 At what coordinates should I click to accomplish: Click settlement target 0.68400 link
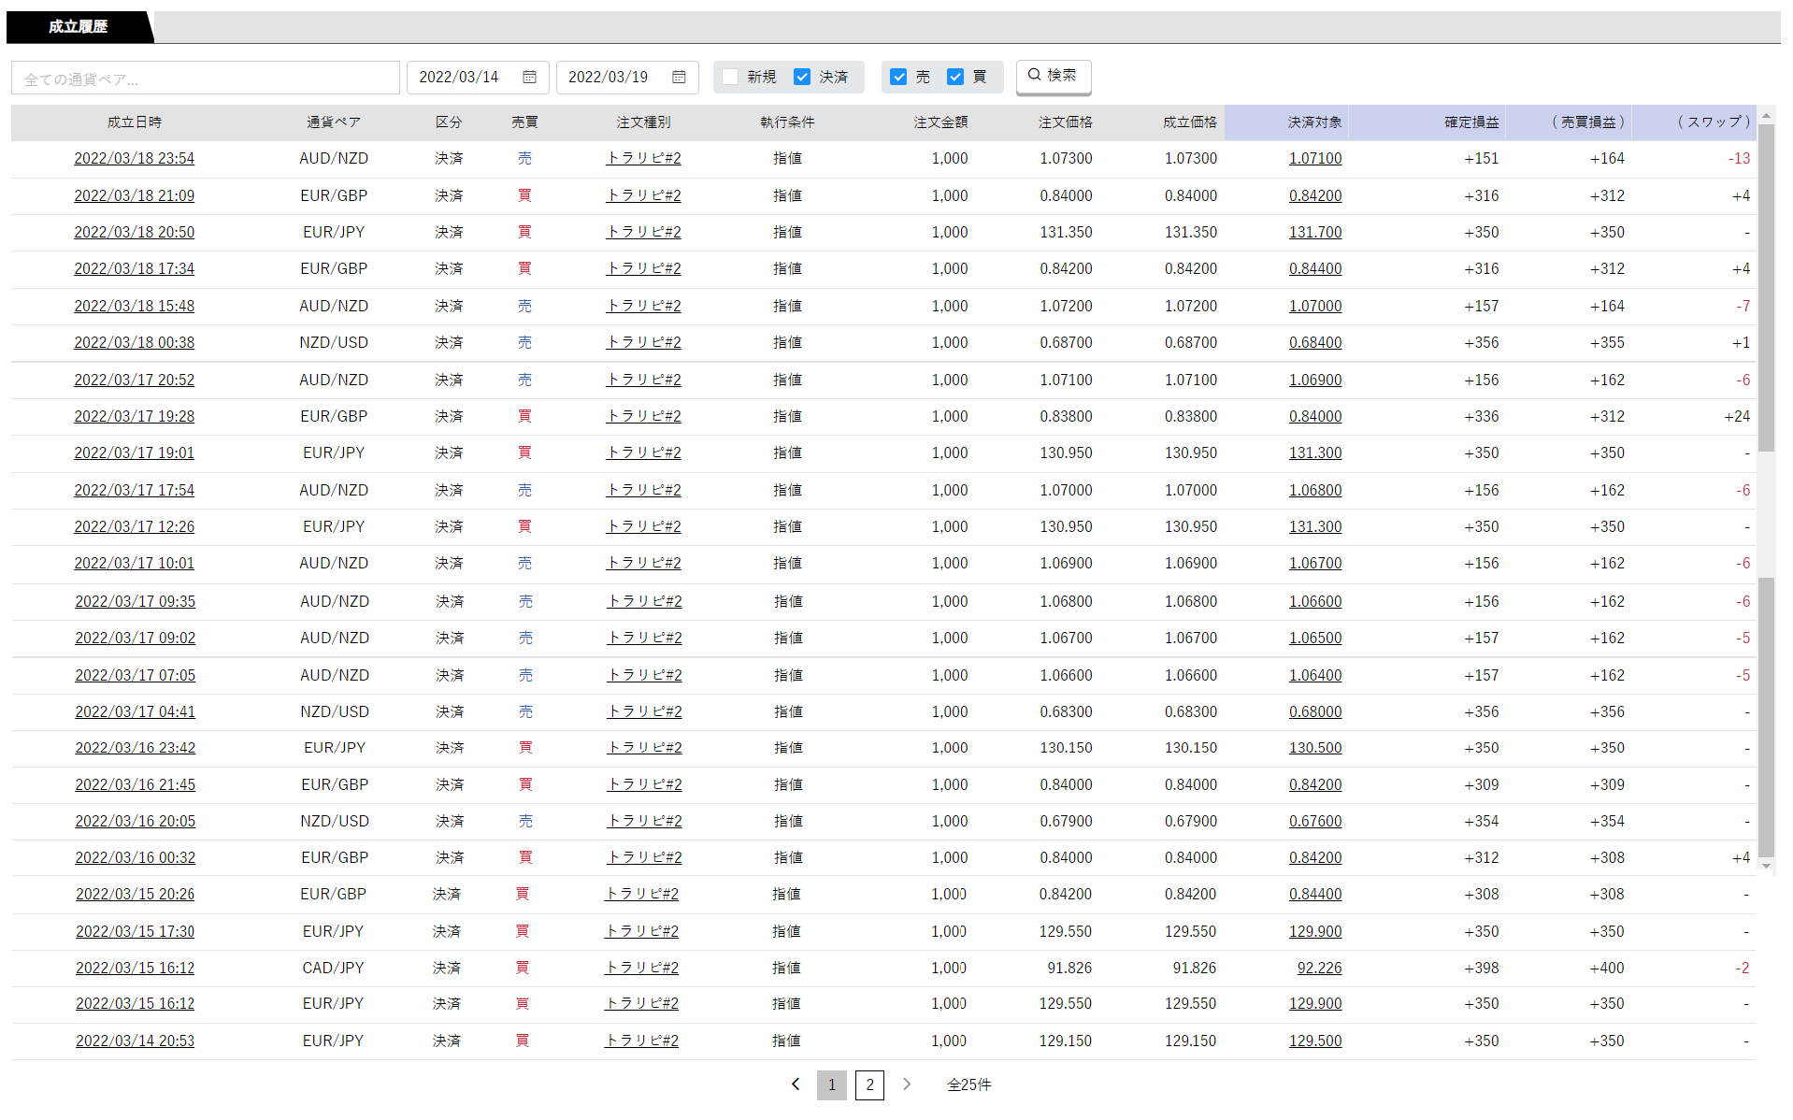tap(1315, 343)
